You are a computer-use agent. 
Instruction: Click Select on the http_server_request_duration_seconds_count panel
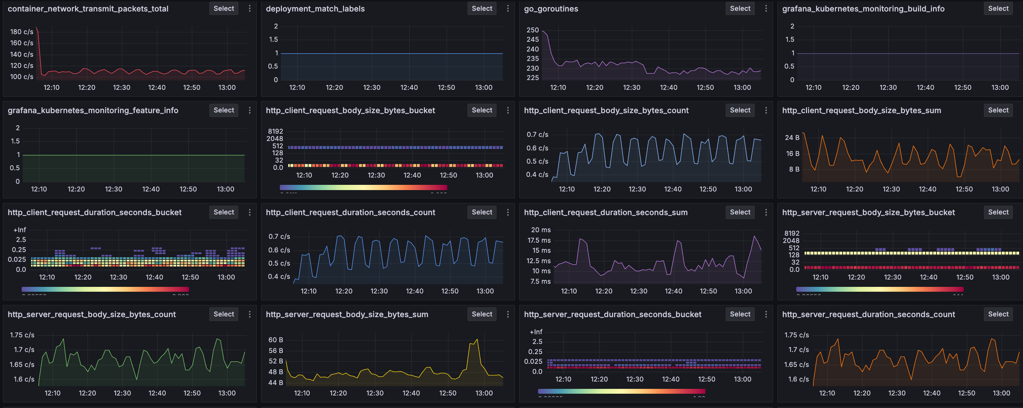(998, 314)
